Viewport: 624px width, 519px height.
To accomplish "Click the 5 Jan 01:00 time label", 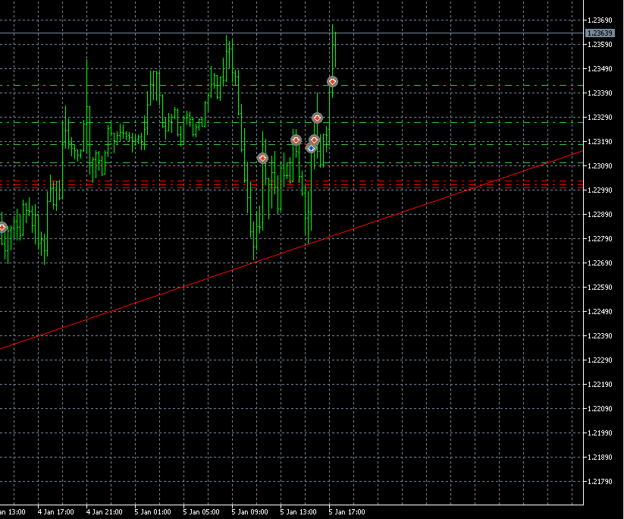I will [x=152, y=511].
